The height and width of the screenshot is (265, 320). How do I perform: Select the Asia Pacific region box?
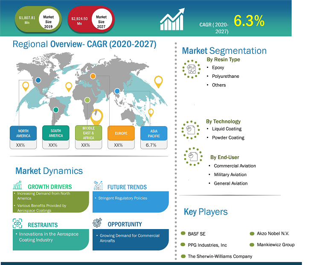[154, 137]
